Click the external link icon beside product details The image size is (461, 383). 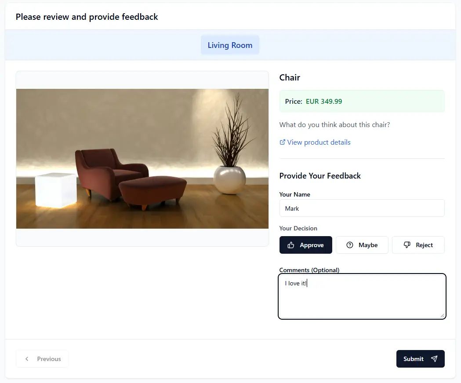tap(283, 142)
